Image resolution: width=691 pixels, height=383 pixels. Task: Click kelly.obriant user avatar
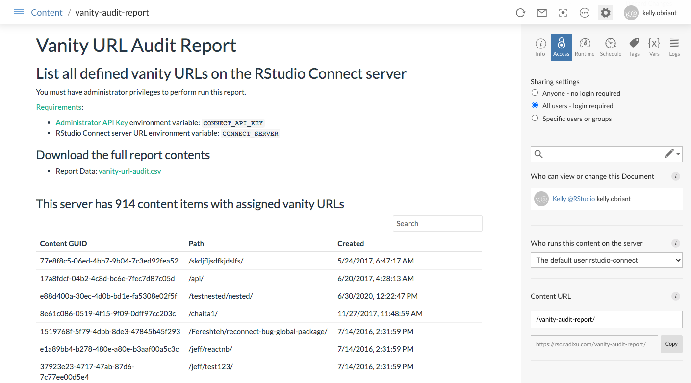[x=631, y=13]
